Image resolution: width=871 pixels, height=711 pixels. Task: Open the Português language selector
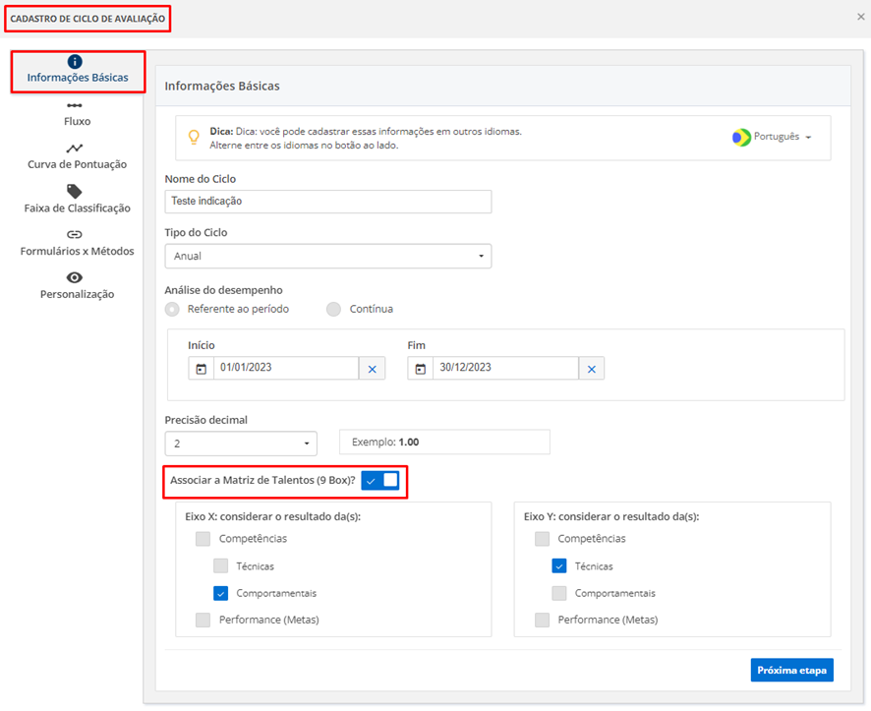click(773, 138)
